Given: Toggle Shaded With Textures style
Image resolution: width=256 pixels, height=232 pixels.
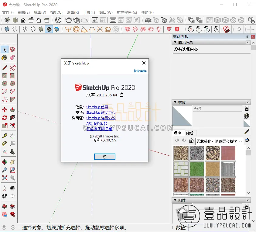Looking at the screenshot, I should 49,29.
